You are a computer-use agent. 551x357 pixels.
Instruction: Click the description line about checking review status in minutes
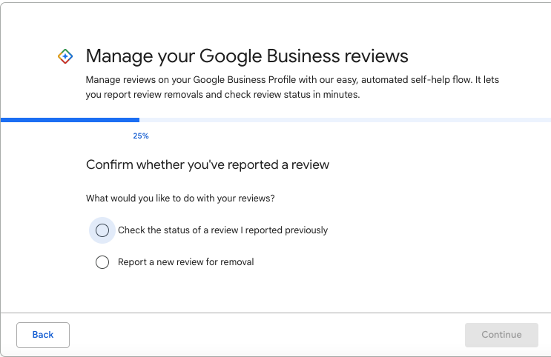(x=222, y=94)
